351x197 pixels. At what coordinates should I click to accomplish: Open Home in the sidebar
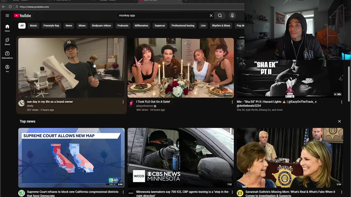tap(7, 28)
